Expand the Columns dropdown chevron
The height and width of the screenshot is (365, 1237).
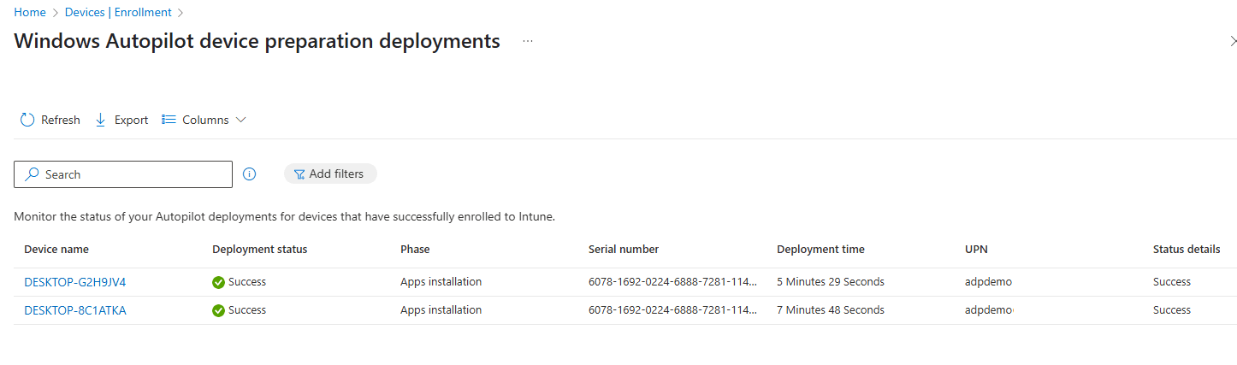point(240,121)
